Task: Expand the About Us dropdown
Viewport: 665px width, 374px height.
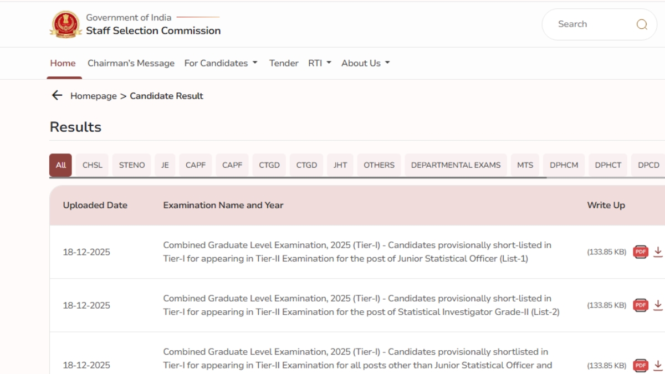Action: [365, 63]
